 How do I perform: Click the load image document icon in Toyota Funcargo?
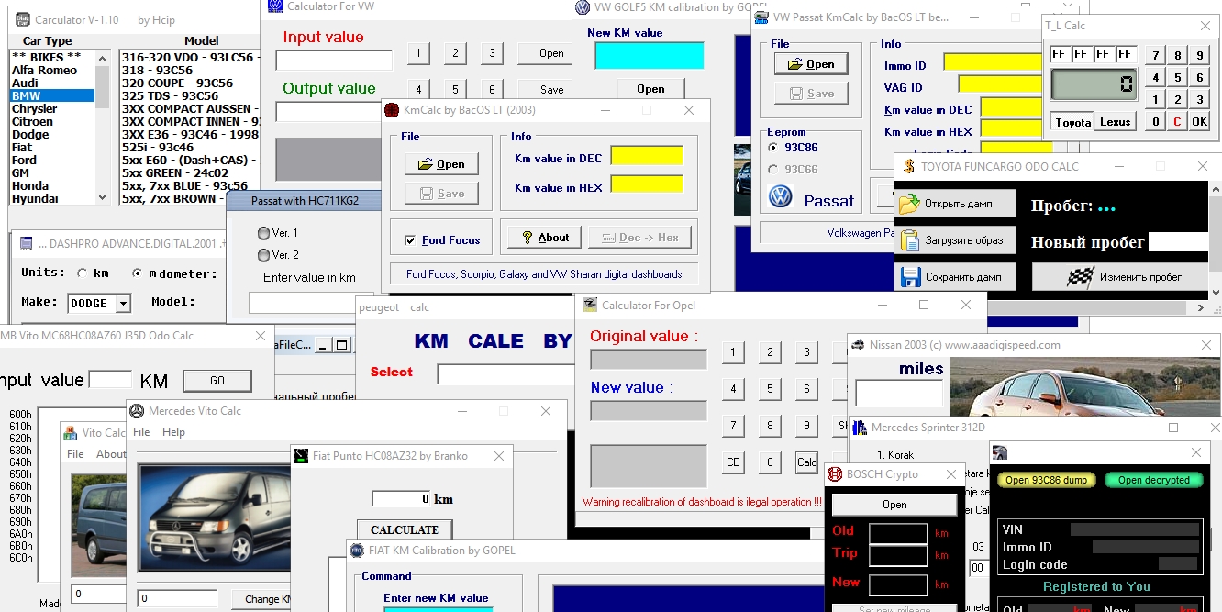click(909, 240)
